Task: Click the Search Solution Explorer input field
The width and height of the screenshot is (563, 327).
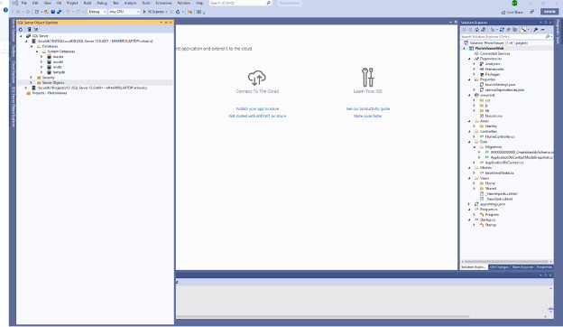Action: 503,37
